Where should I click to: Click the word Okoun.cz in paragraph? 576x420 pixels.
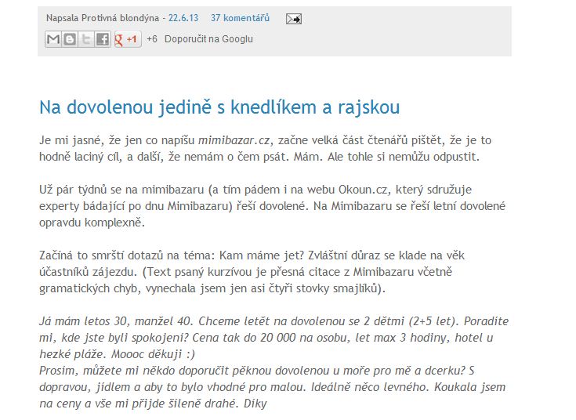pyautogui.click(x=363, y=190)
